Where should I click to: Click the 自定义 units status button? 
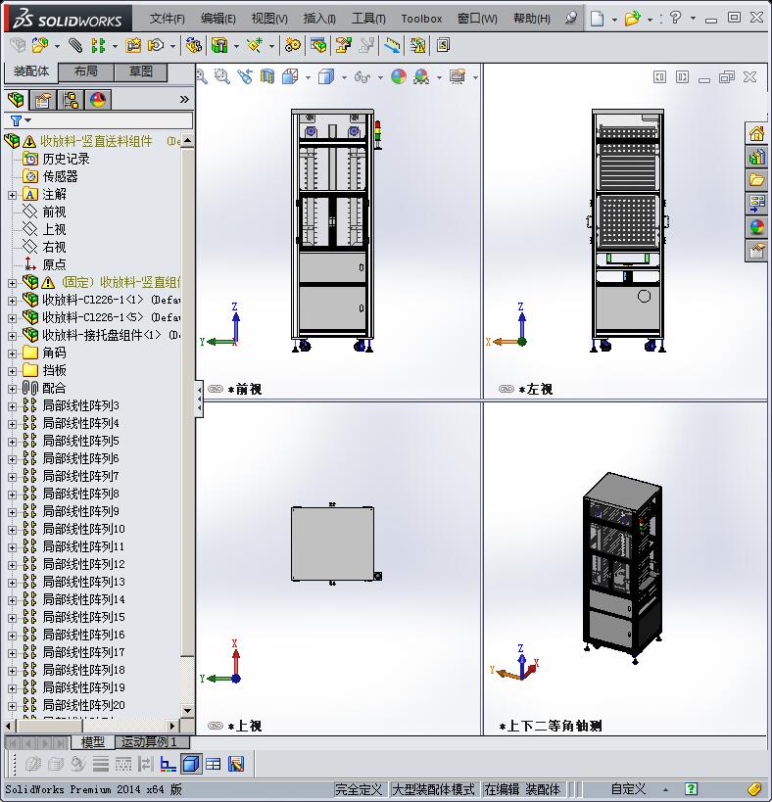coord(629,789)
